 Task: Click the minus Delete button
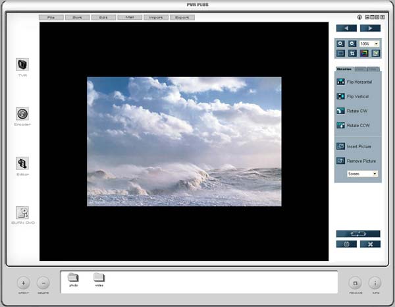(x=43, y=283)
